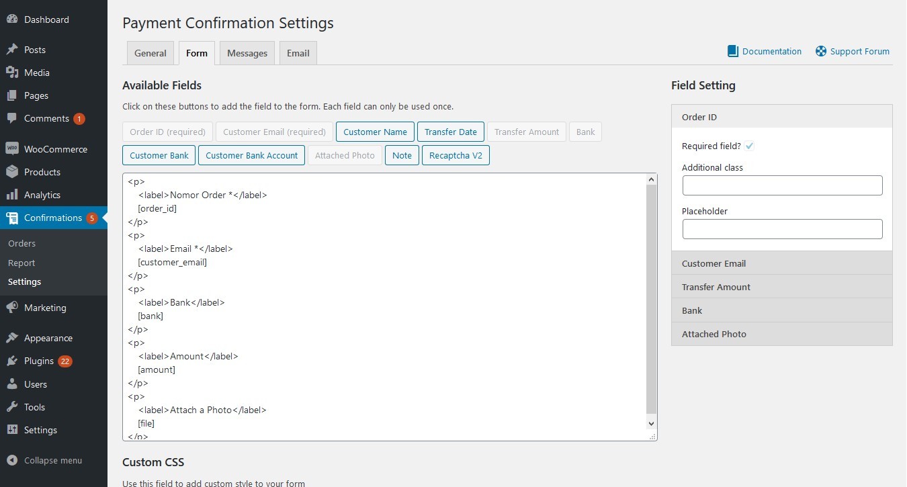
Task: Click the Analytics bar chart icon
Action: [12, 195]
